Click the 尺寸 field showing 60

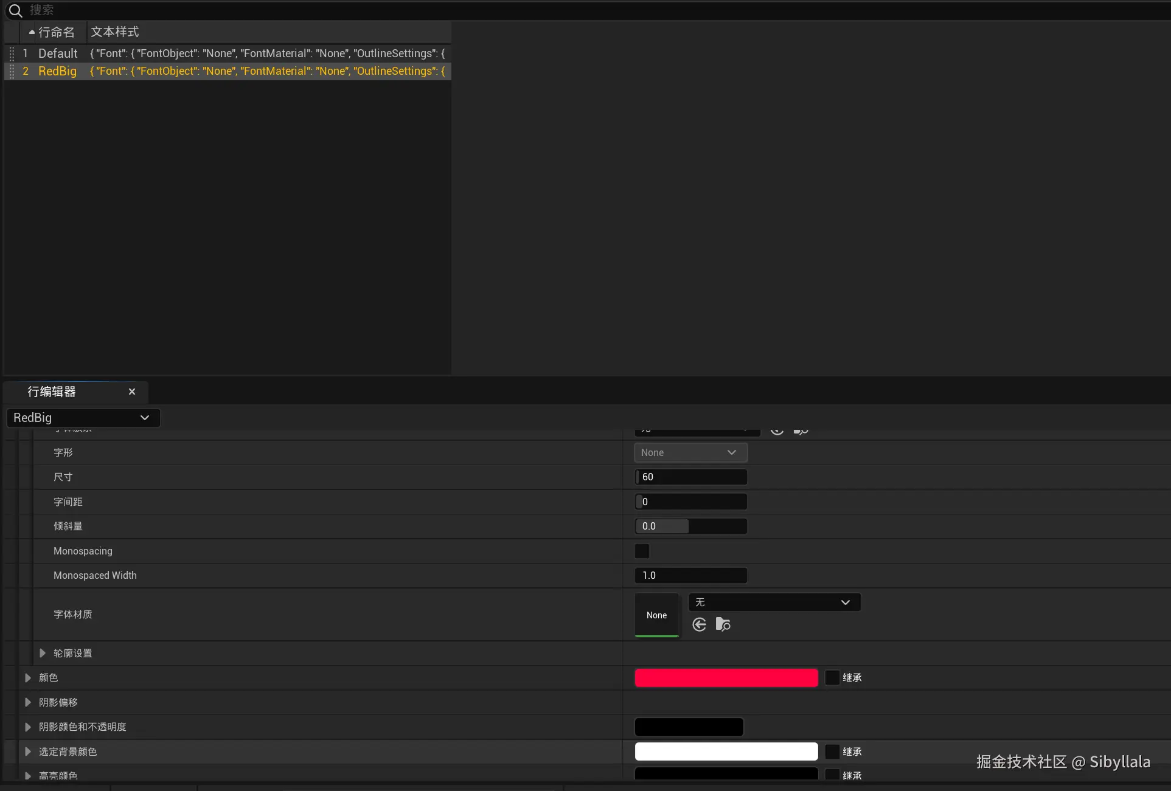690,477
